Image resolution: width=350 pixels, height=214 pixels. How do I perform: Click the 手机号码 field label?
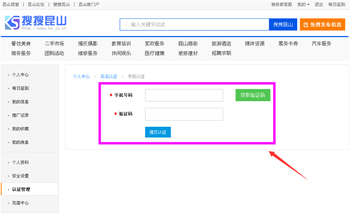point(123,95)
